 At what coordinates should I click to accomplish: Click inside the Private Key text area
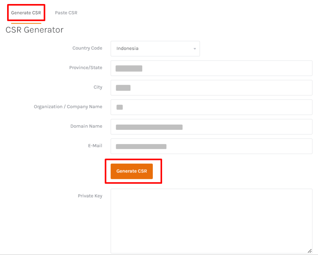point(211,221)
